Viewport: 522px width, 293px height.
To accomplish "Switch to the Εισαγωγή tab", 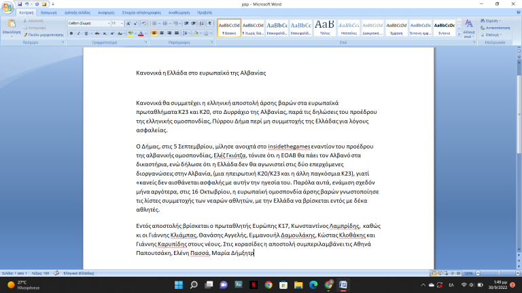I will tap(48, 12).
